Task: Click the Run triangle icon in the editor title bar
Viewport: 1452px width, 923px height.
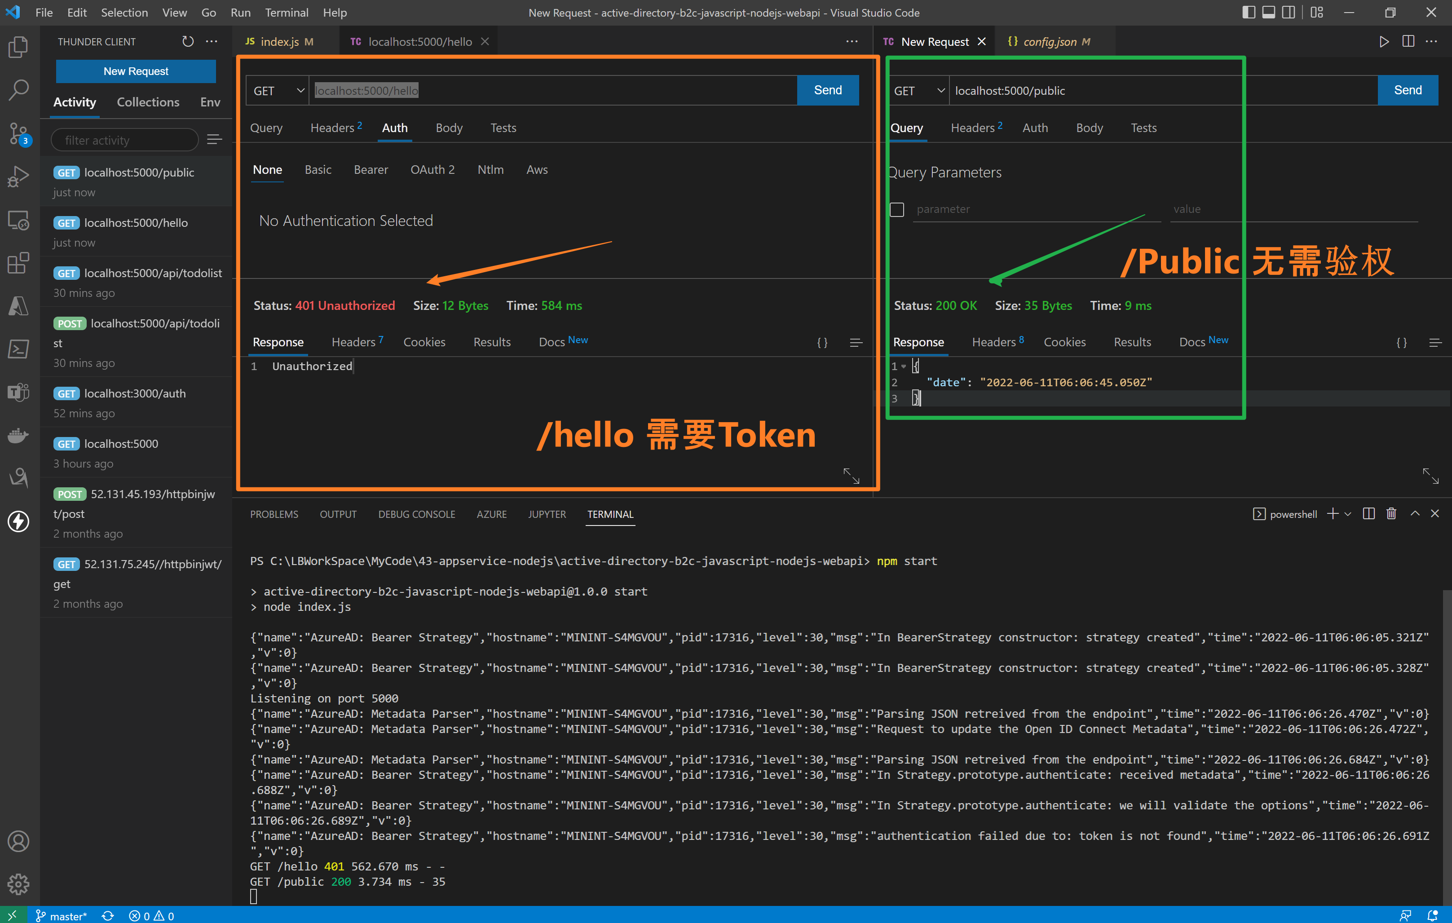Action: (1384, 42)
